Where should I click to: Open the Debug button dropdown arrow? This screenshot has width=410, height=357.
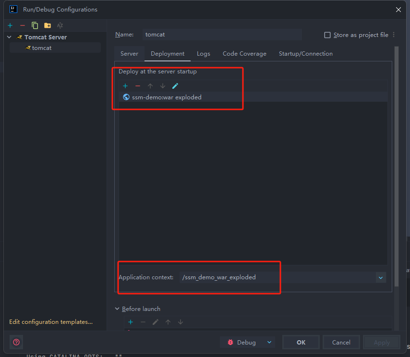pyautogui.click(x=269, y=342)
